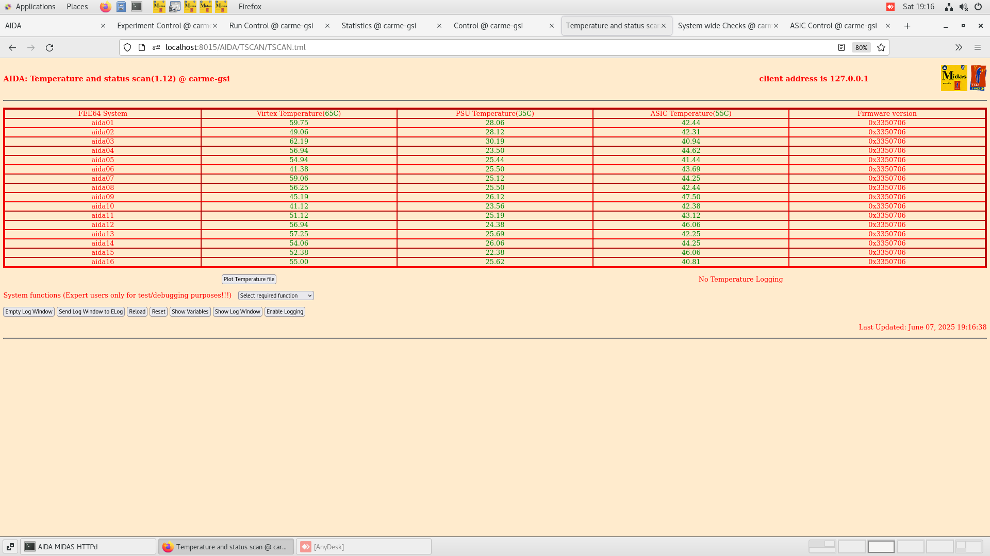This screenshot has height=556, width=990.
Task: Expand the toolbar overflow chevron menu
Action: coord(959,47)
